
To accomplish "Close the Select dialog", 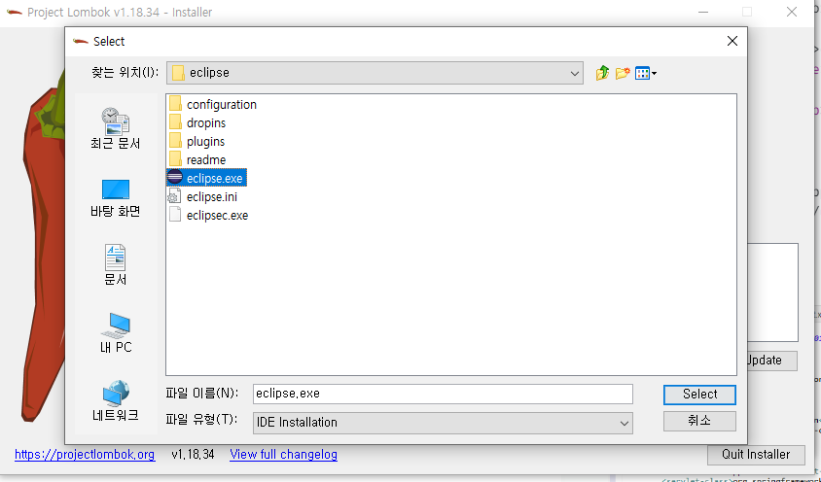I will tap(732, 41).
